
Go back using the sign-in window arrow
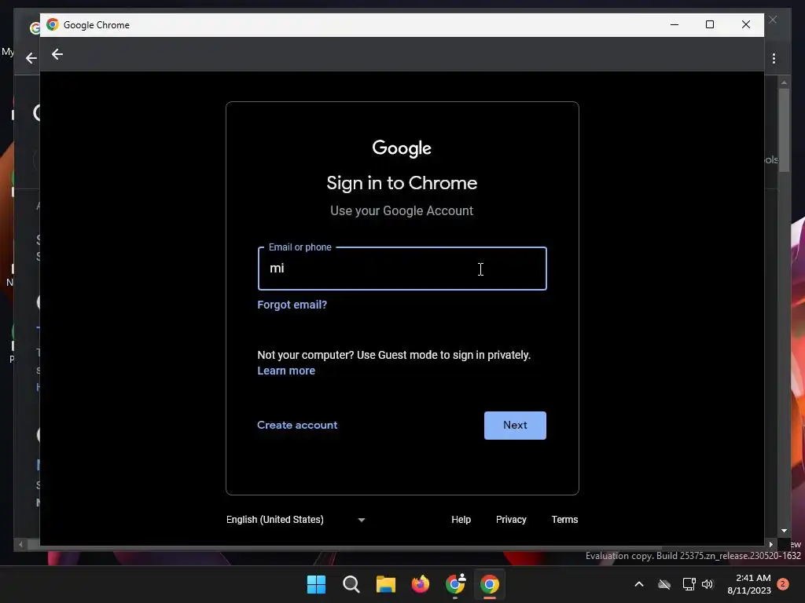pos(57,54)
